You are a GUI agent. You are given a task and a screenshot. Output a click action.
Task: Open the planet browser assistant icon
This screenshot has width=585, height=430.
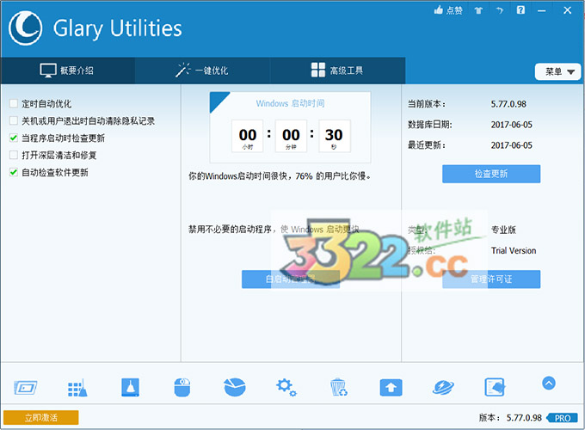[443, 388]
